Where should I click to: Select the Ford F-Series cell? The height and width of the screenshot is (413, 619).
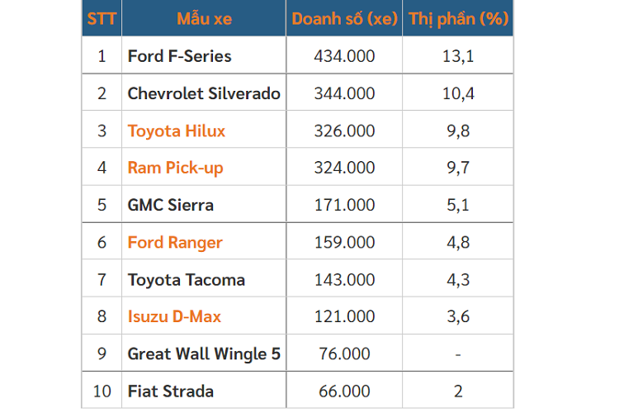(x=179, y=56)
